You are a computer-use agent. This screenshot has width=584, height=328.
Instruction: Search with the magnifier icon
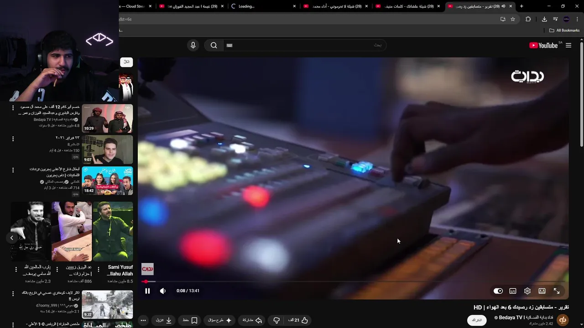pyautogui.click(x=214, y=45)
